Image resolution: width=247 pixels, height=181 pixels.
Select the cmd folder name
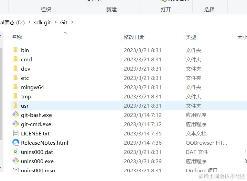[x=26, y=60]
